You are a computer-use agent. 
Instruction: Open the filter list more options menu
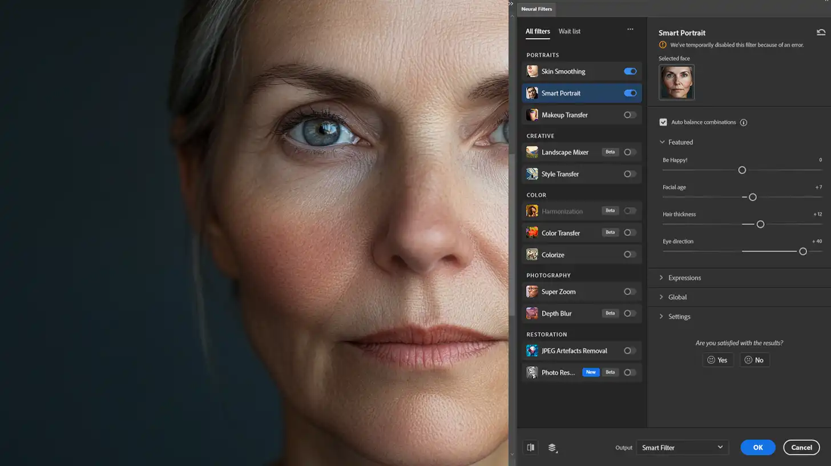coord(630,30)
